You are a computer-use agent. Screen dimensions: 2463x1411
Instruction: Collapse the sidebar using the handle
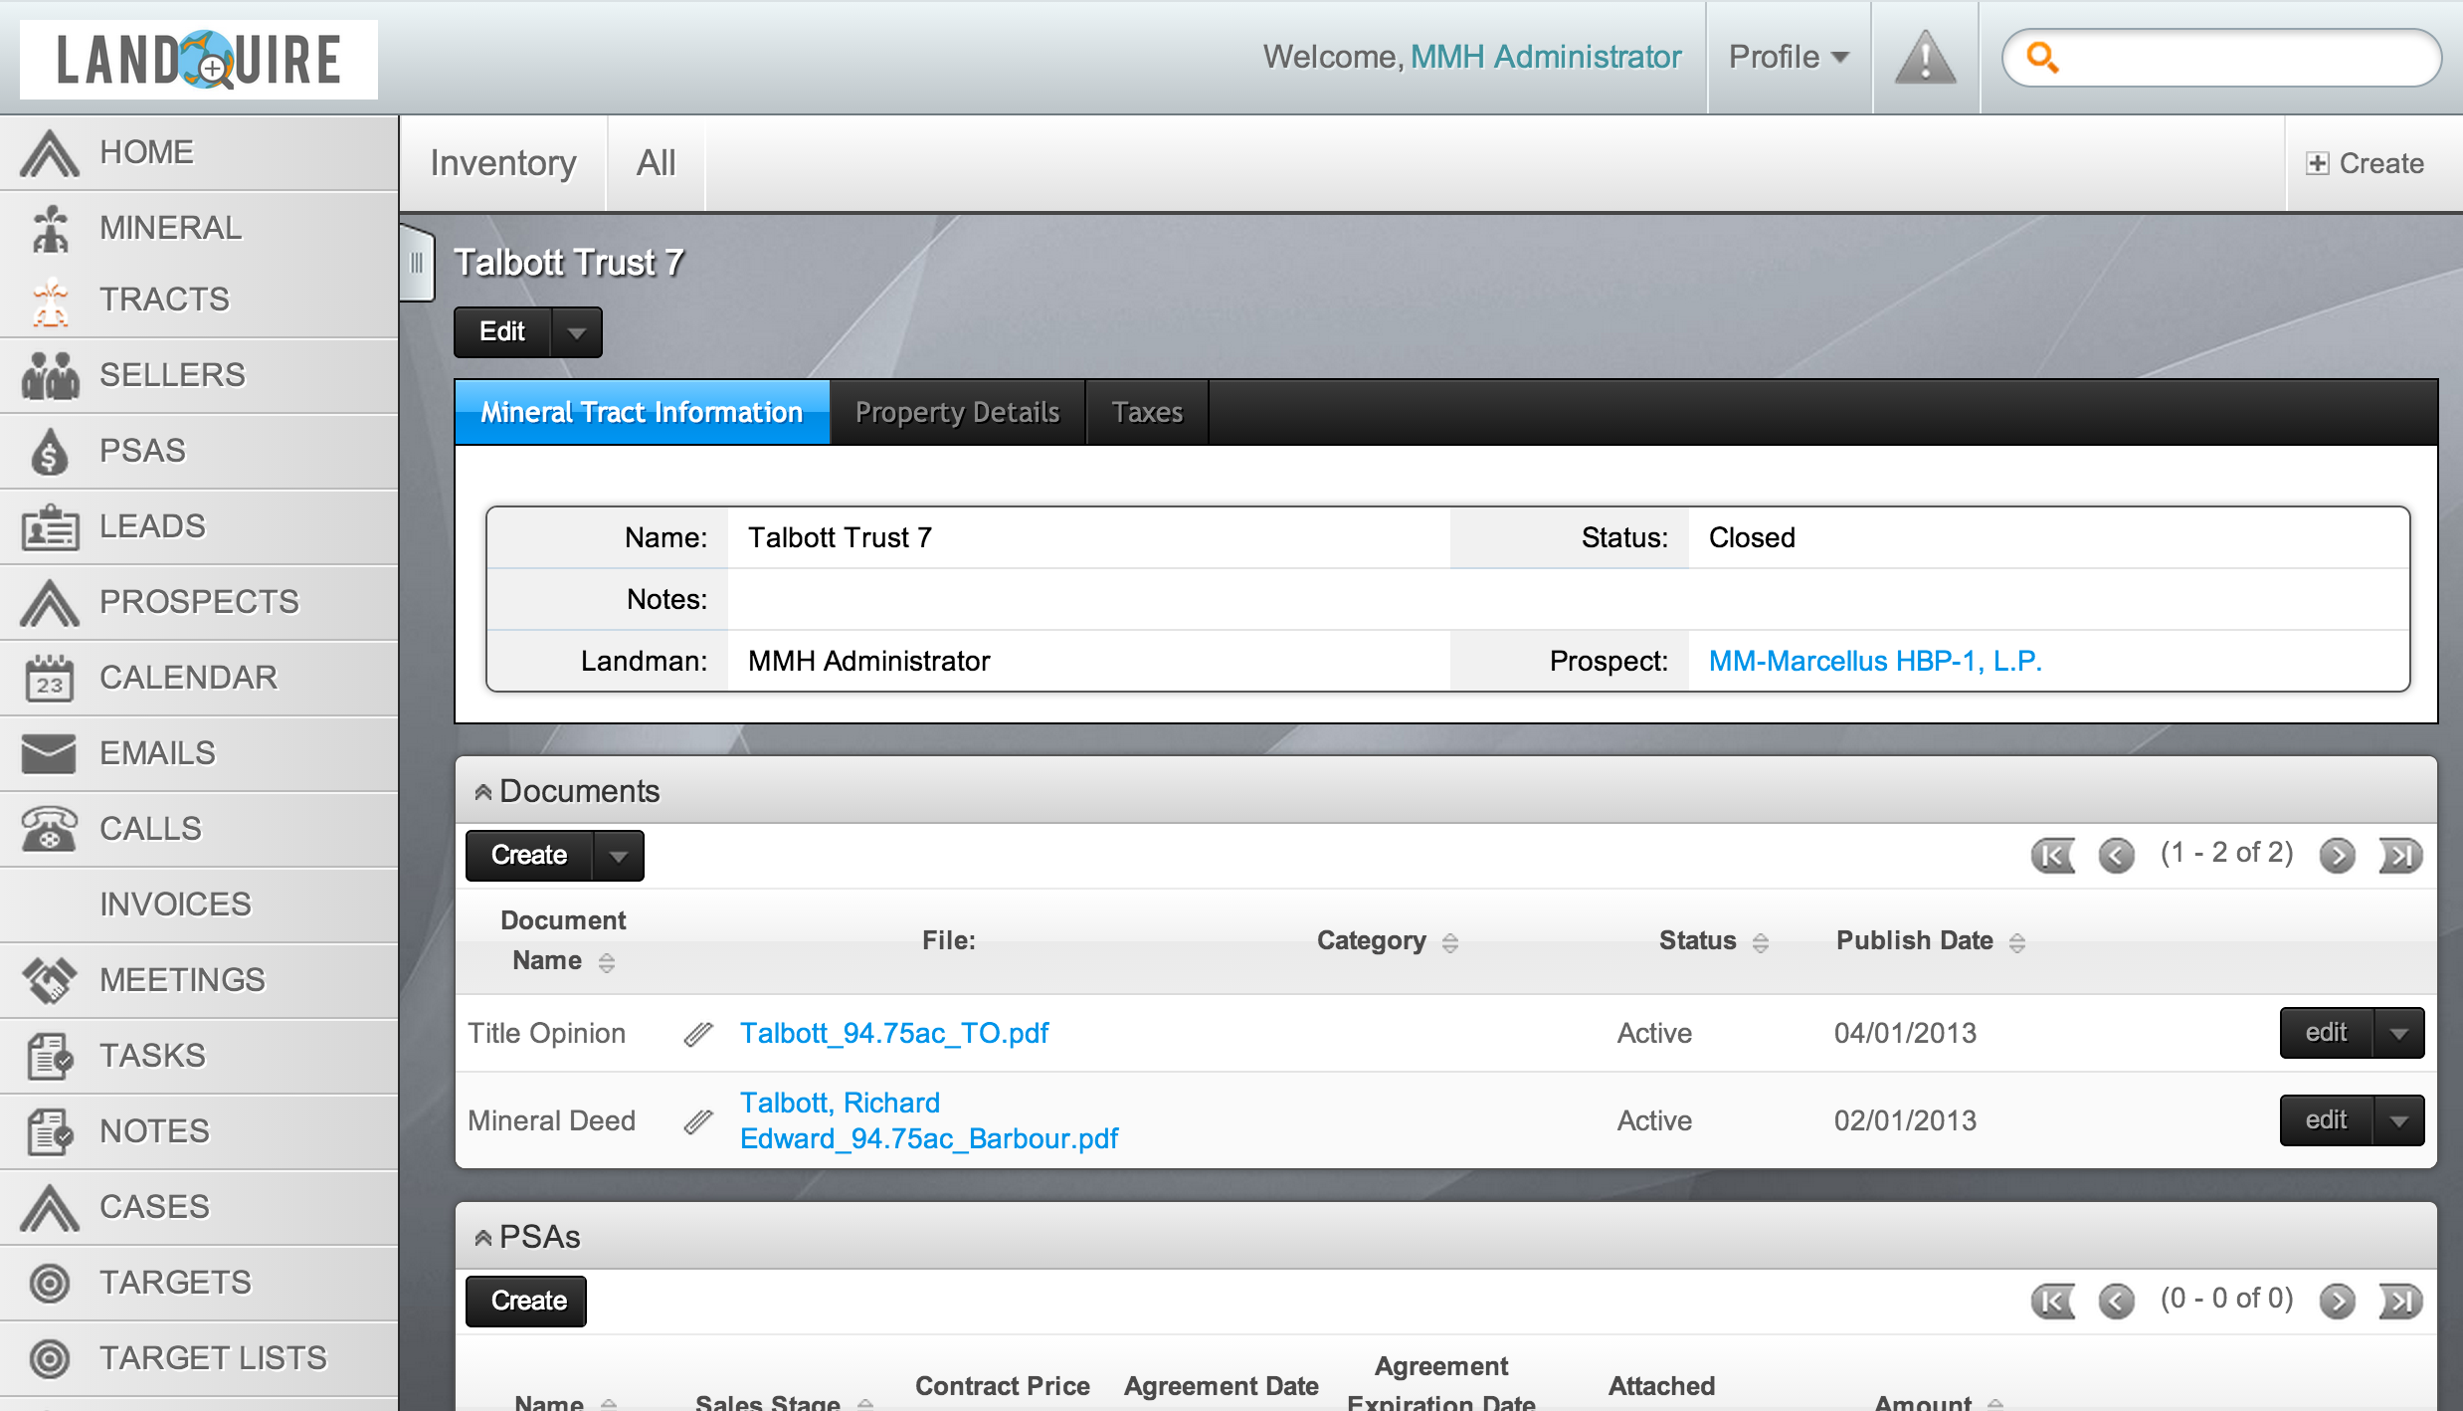click(x=417, y=264)
